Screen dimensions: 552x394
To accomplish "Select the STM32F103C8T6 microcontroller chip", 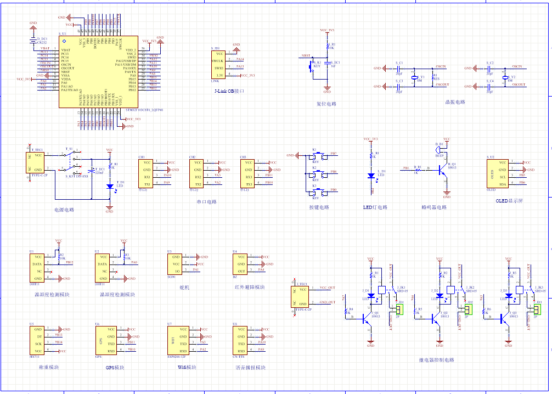I will click(x=98, y=71).
